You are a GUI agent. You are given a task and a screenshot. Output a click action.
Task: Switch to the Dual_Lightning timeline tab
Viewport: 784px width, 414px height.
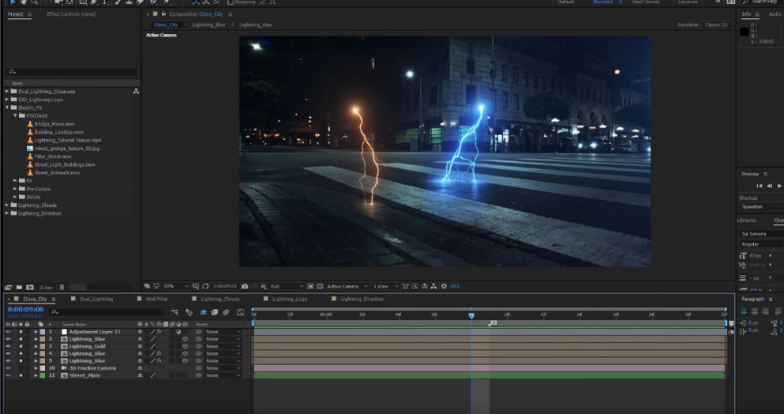[97, 299]
